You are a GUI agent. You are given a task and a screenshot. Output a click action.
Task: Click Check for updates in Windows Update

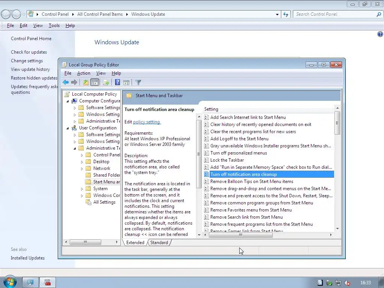tap(29, 52)
